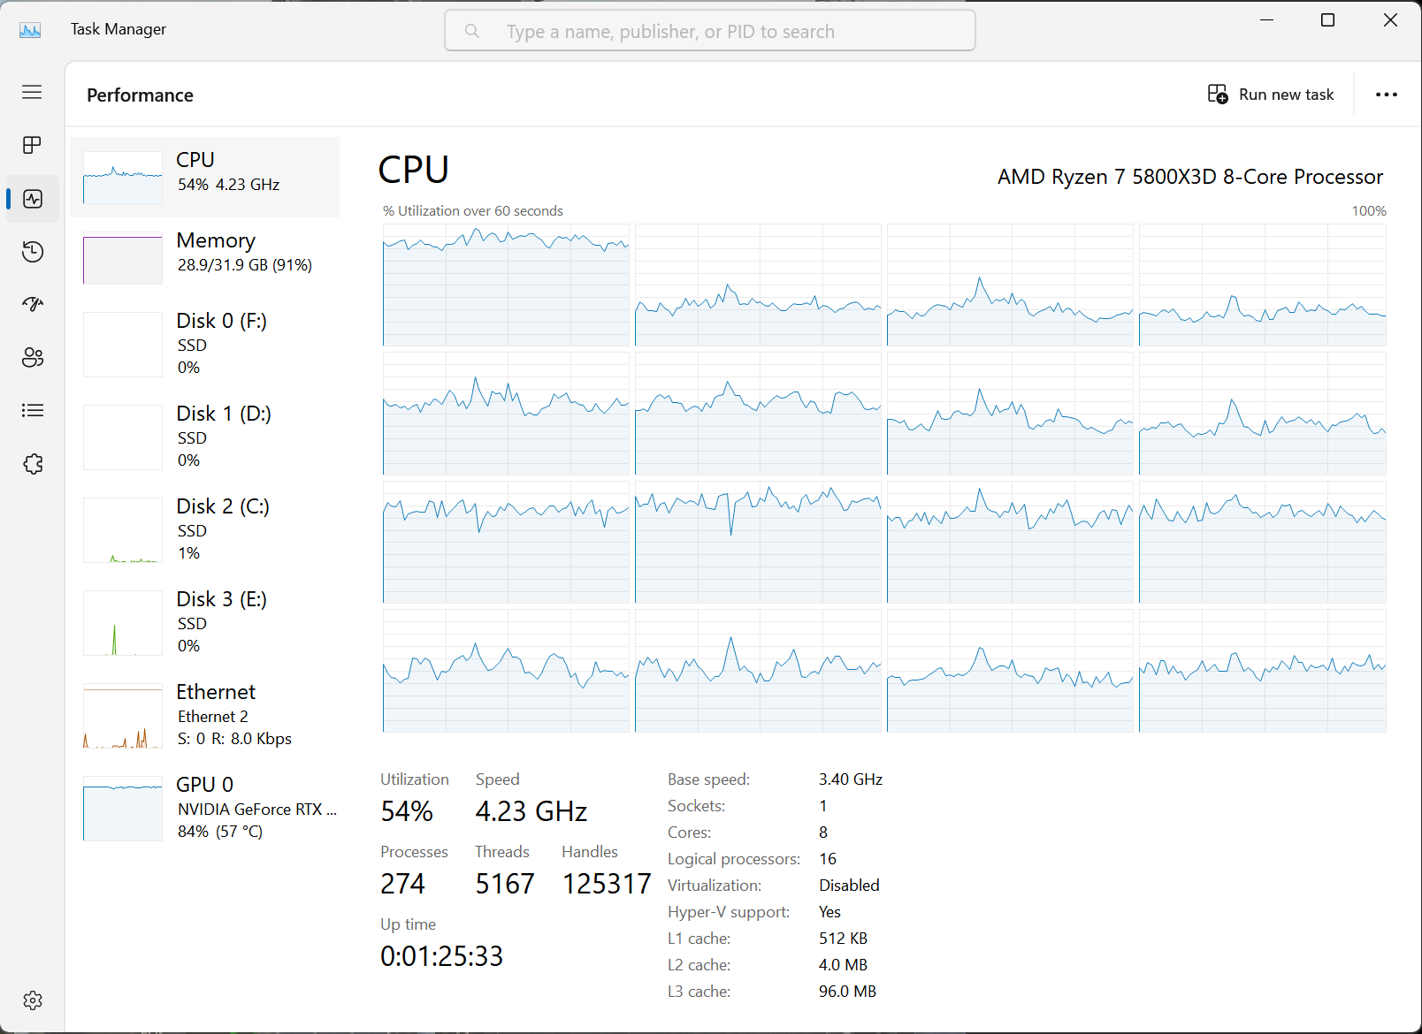Click the Hyper-V support Yes value
This screenshot has height=1034, width=1422.
pyautogui.click(x=829, y=912)
